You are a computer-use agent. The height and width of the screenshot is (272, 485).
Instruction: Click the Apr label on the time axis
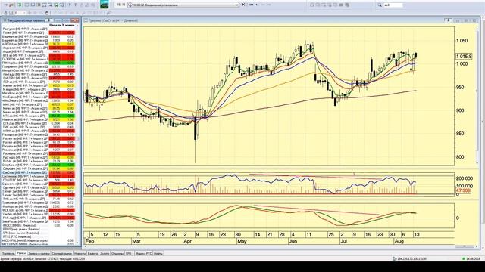(188, 241)
